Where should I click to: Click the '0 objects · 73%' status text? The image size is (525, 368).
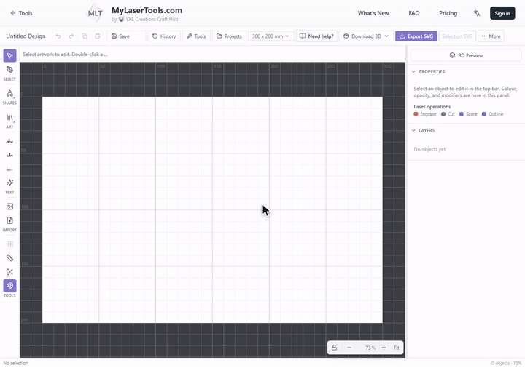click(x=507, y=363)
